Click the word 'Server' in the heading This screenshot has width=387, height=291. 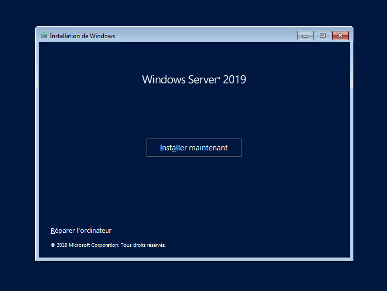201,80
